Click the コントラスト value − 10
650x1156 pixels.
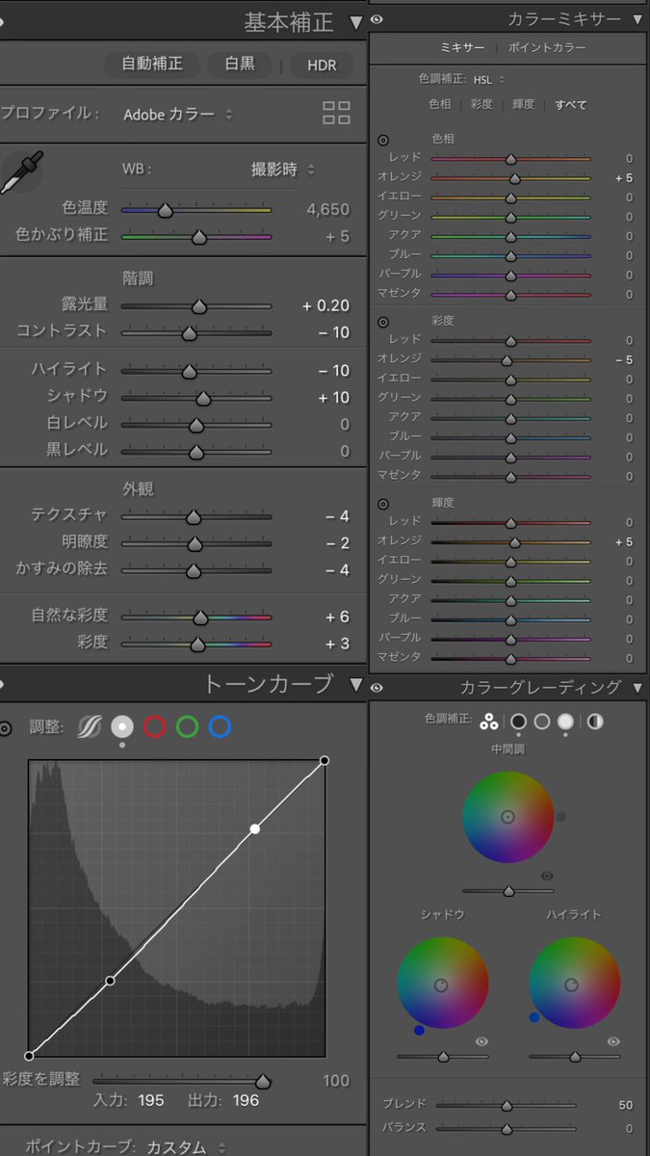coord(333,331)
